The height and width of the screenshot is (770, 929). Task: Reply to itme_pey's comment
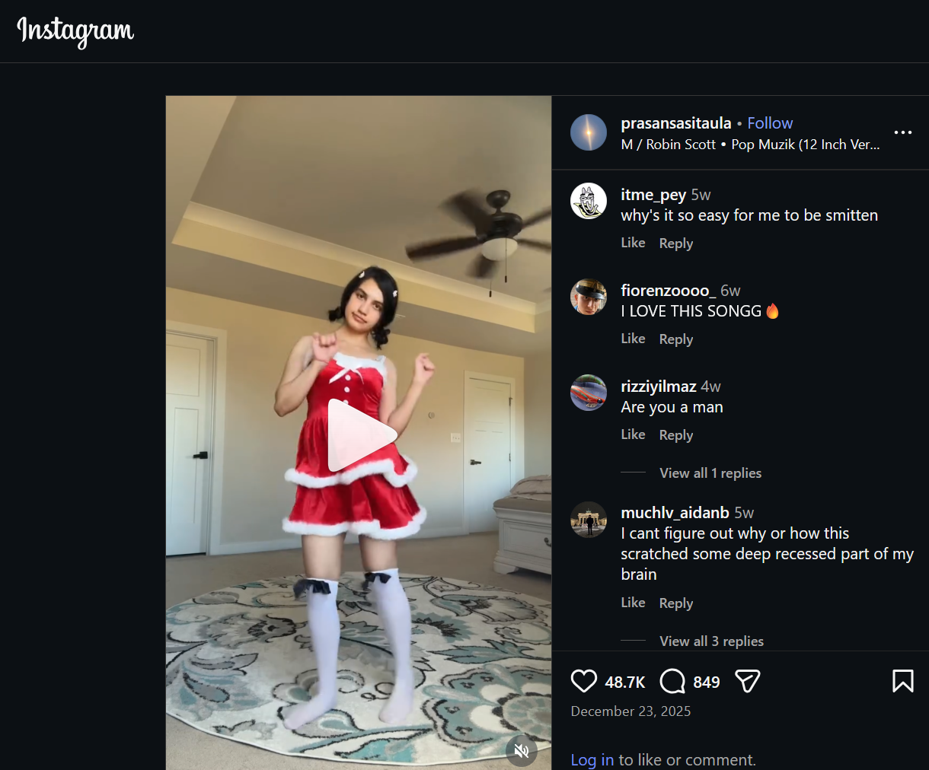(676, 243)
